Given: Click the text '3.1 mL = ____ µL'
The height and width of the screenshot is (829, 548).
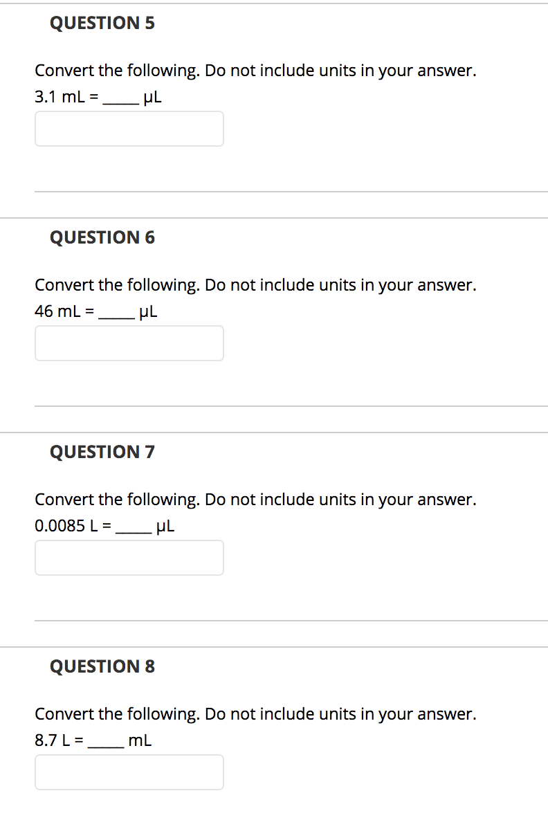Looking at the screenshot, I should click(98, 97).
